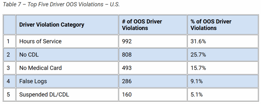Select the 25.7% percentage cell
The width and height of the screenshot is (261, 104).
(x=198, y=55)
